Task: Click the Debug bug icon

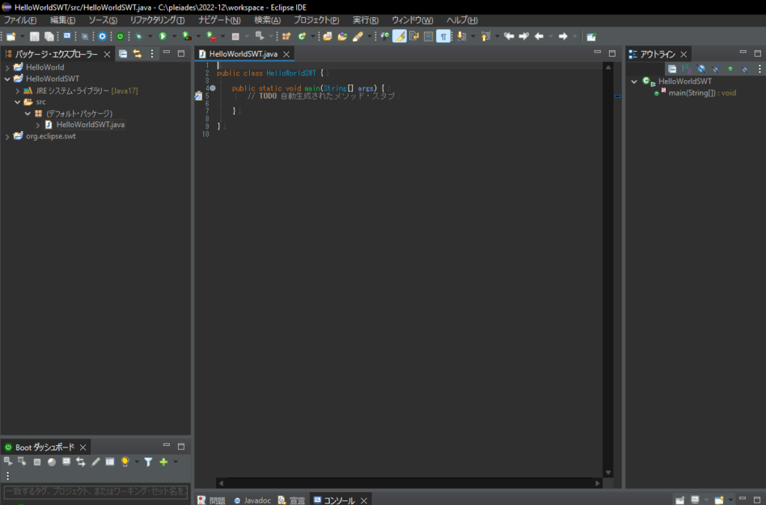Action: (138, 36)
